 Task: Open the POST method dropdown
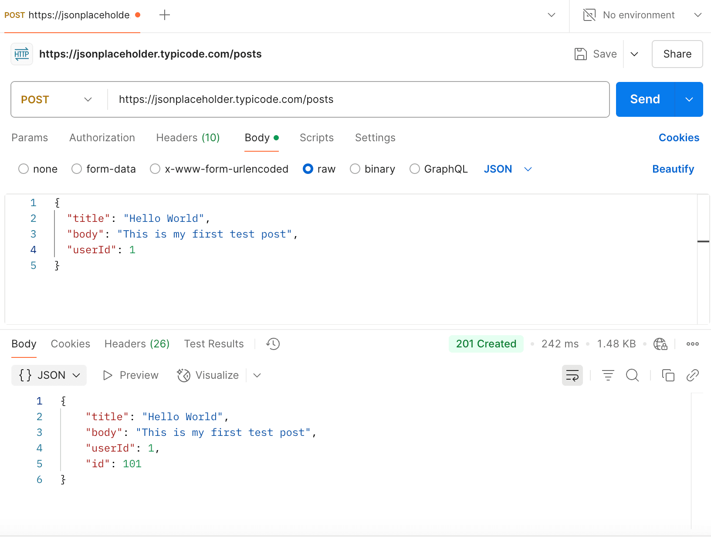[x=57, y=99]
